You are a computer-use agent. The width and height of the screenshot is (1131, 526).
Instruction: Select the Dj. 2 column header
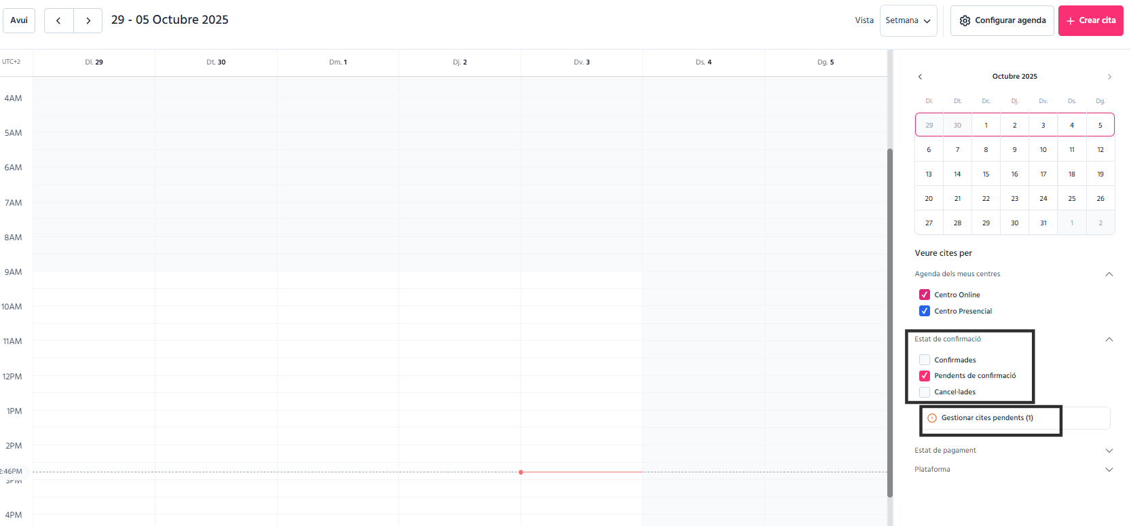pos(460,62)
